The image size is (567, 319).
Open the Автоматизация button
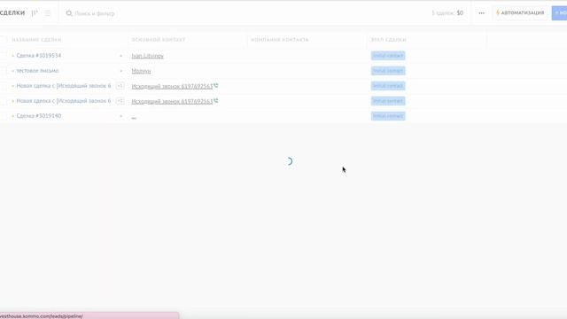[520, 13]
